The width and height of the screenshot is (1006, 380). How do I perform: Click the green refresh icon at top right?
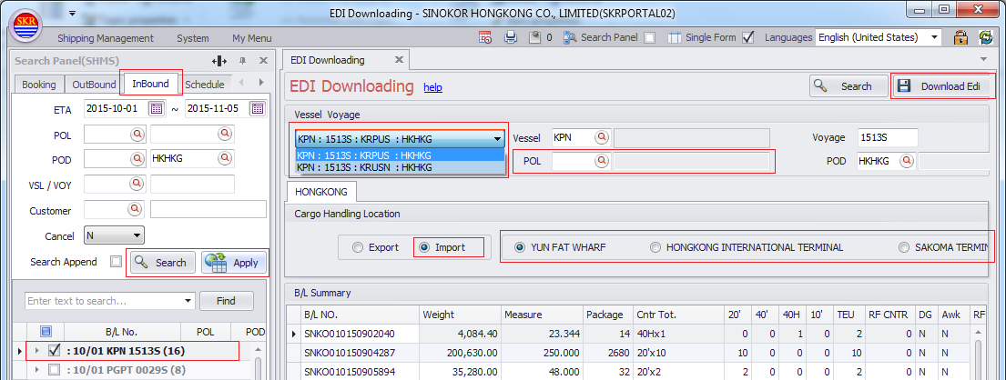tap(985, 37)
